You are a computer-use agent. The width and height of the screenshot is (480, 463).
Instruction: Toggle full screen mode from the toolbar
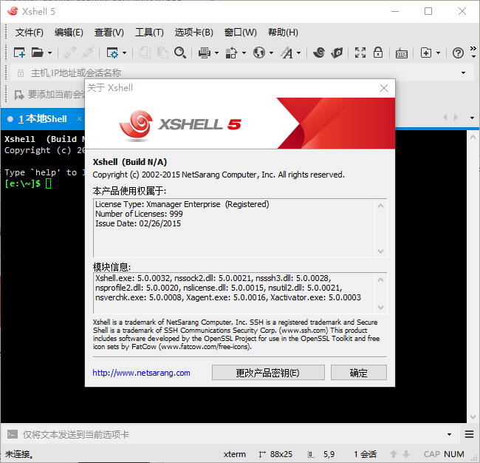pos(360,53)
